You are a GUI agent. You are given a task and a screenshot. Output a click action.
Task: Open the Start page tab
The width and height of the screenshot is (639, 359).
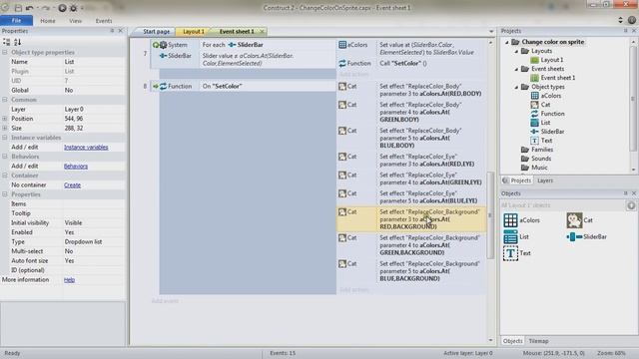click(x=156, y=31)
